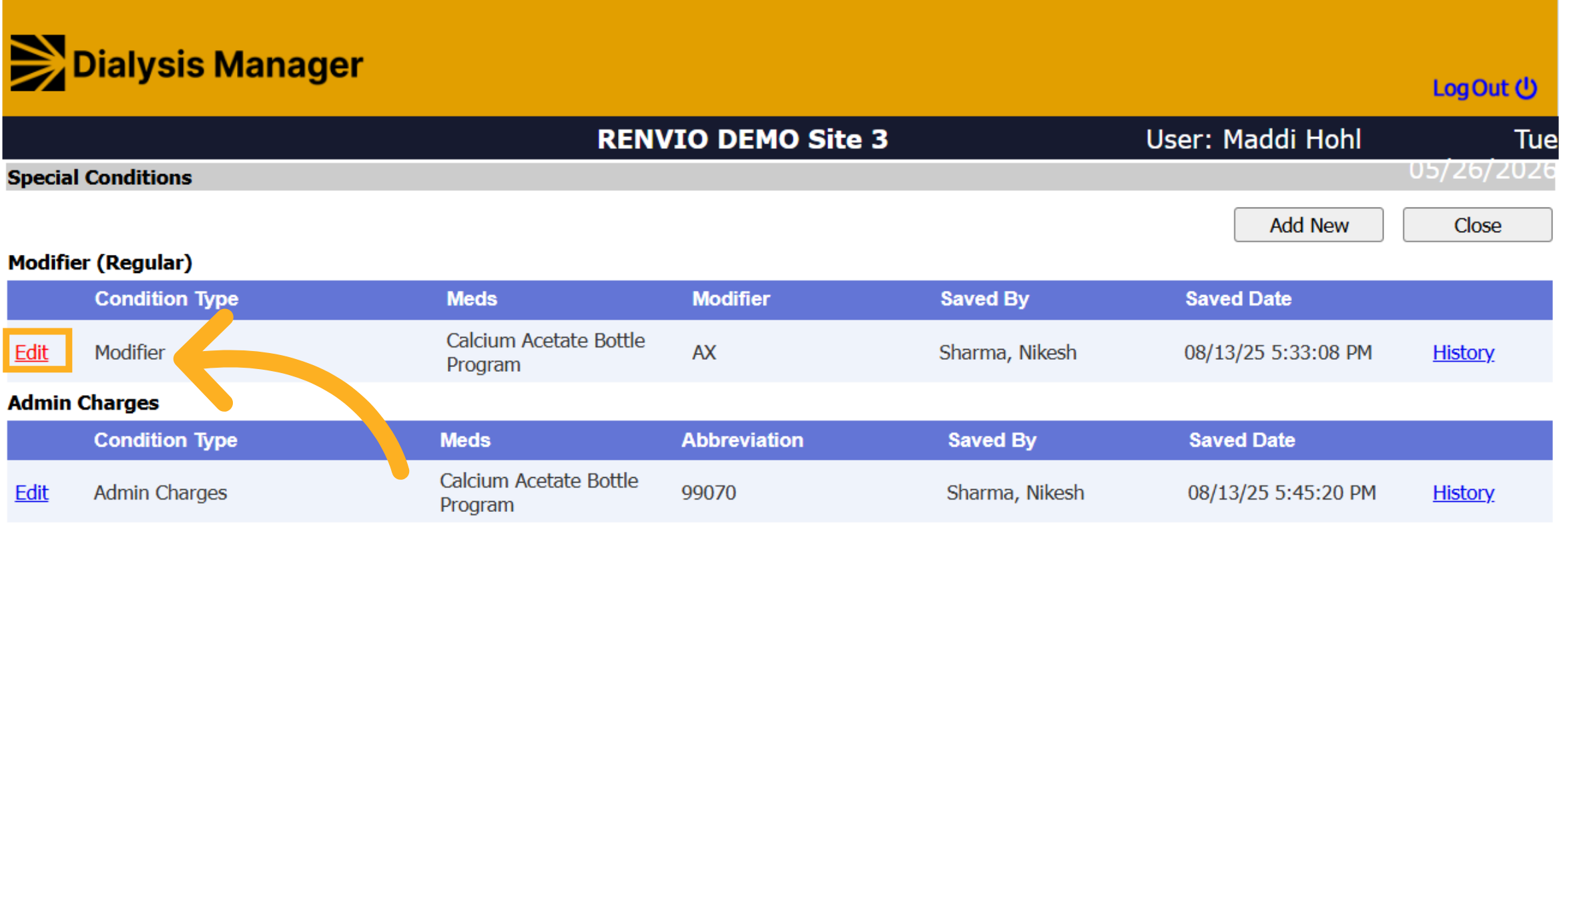Click saved date 08/13/25 5:33:08 PM
Screen dimensions: 1573x901
[1278, 352]
